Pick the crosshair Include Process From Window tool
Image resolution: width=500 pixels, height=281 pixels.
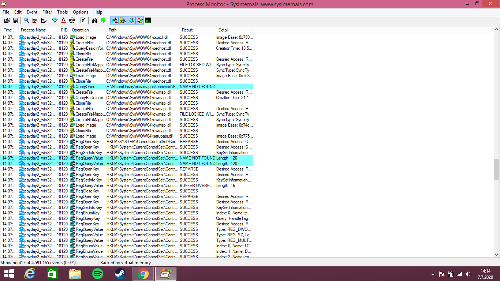(x=72, y=20)
